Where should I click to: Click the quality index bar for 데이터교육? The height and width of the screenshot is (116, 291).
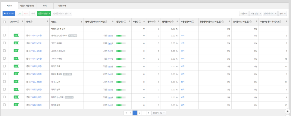click(121, 67)
